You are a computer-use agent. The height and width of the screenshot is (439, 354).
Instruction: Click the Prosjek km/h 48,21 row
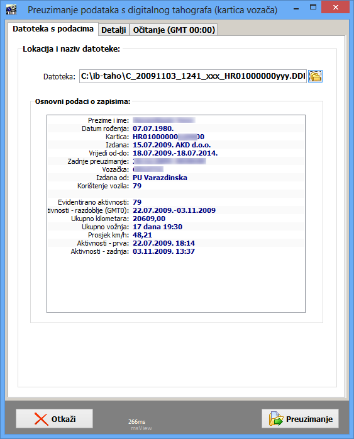[176, 235]
